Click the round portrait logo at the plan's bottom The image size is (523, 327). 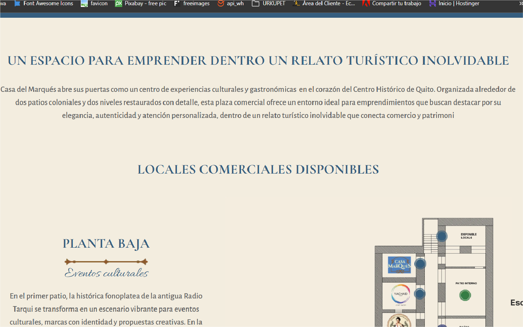pyautogui.click(x=399, y=320)
